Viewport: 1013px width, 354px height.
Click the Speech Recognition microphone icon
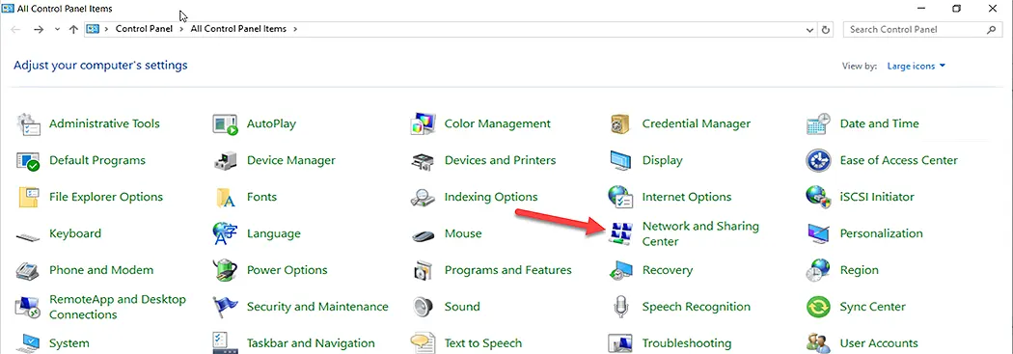(x=620, y=307)
